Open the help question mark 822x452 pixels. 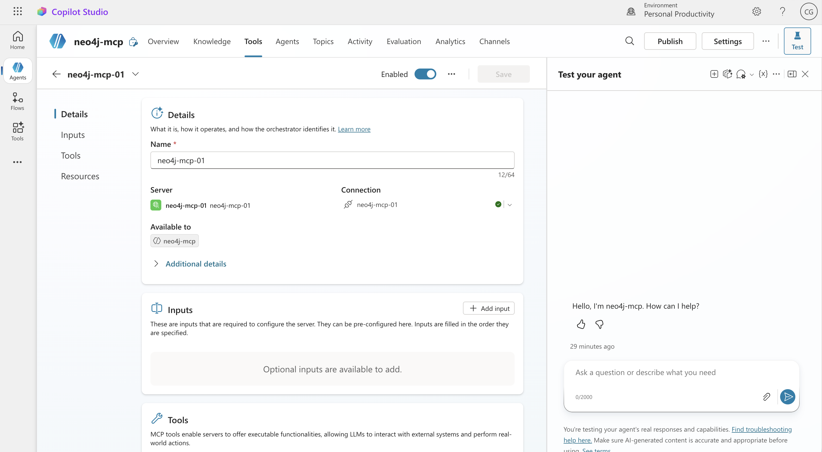point(782,12)
